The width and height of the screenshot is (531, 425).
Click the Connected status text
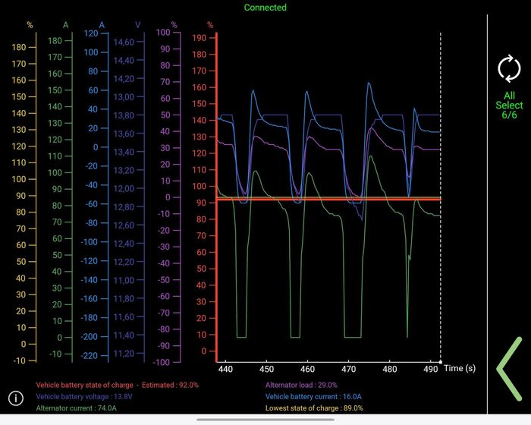click(x=265, y=8)
